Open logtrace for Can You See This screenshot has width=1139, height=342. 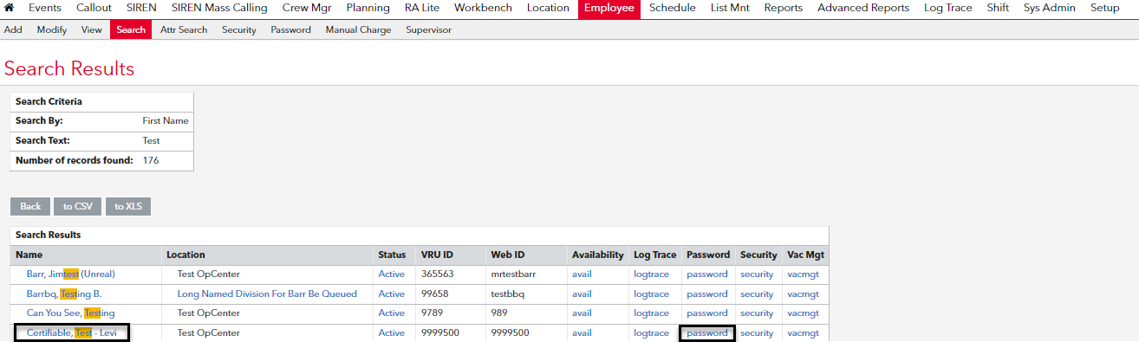point(651,313)
